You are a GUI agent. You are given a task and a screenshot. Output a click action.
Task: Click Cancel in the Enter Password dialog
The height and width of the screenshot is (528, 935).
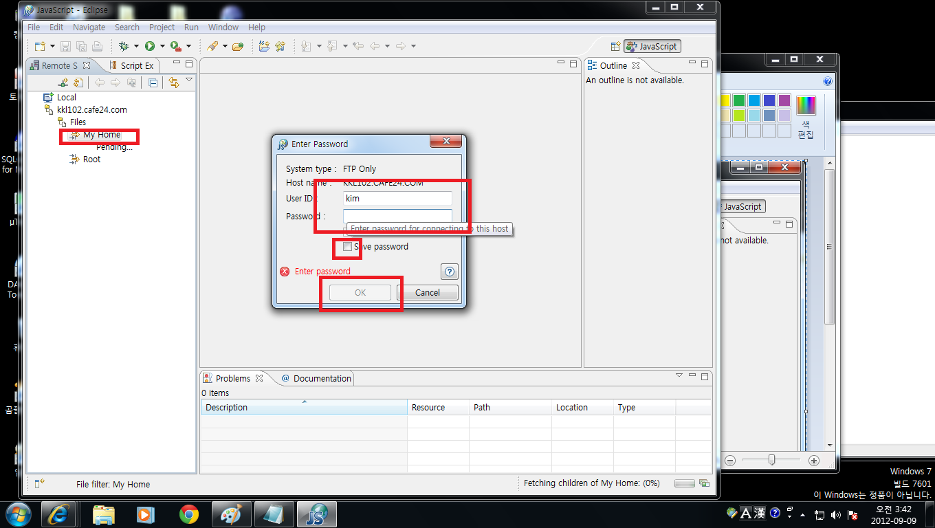click(x=427, y=292)
